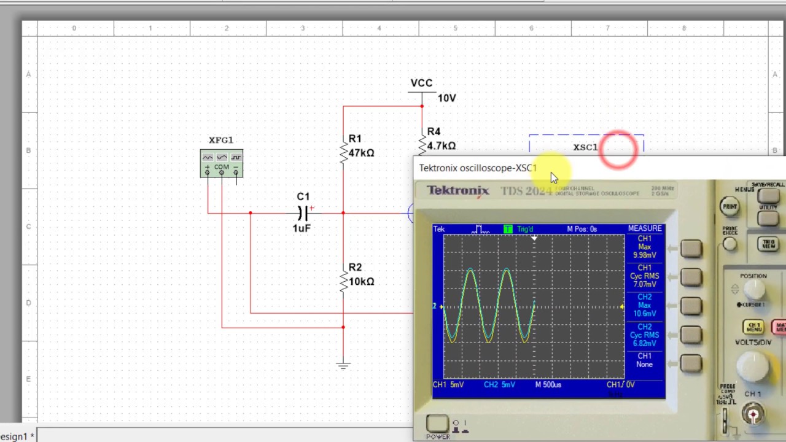The width and height of the screenshot is (786, 442).
Task: Click softkey beside CH1 None measurement
Action: pos(691,363)
